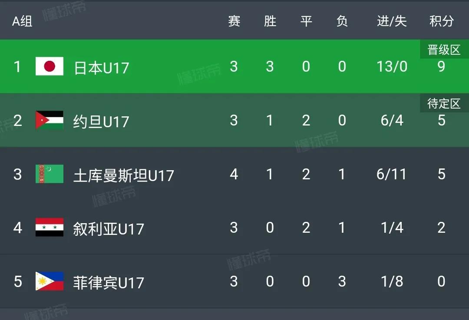Click the 负 losses column header
The width and height of the screenshot is (469, 320).
[x=342, y=20]
